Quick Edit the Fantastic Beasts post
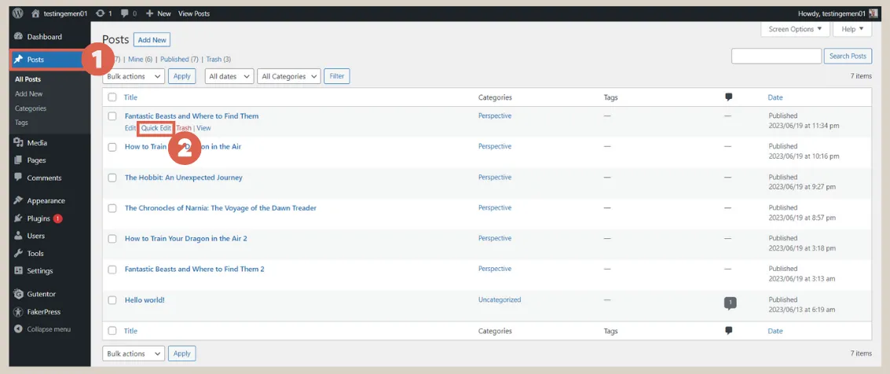The width and height of the screenshot is (890, 374). point(156,128)
